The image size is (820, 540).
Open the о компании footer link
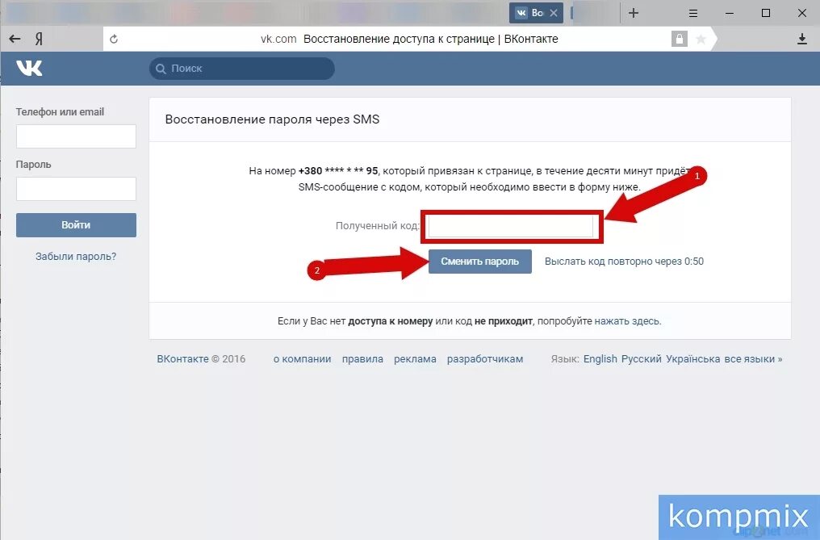(303, 359)
